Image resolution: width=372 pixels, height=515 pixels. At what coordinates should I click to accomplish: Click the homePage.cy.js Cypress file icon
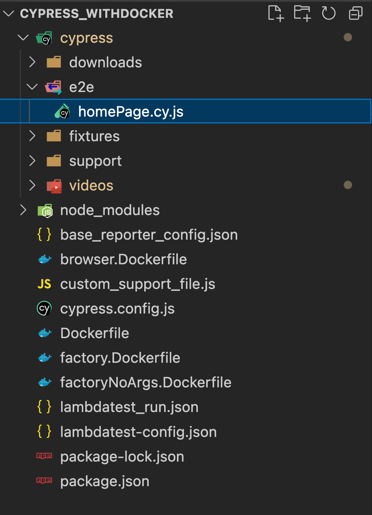coord(63,111)
